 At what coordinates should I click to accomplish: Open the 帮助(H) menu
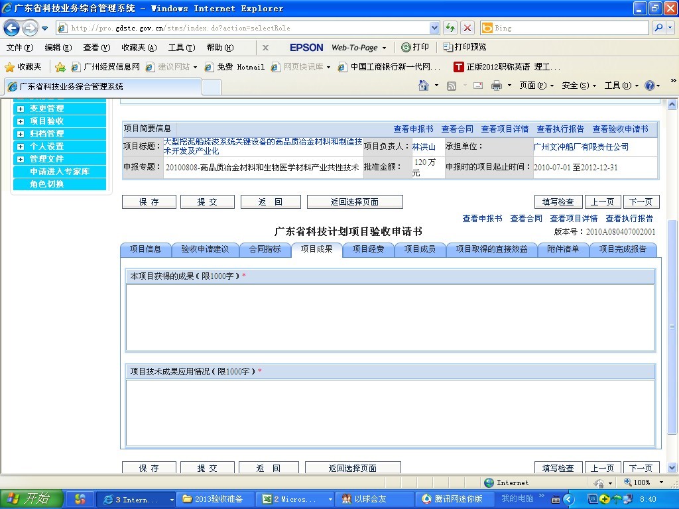pyautogui.click(x=220, y=48)
